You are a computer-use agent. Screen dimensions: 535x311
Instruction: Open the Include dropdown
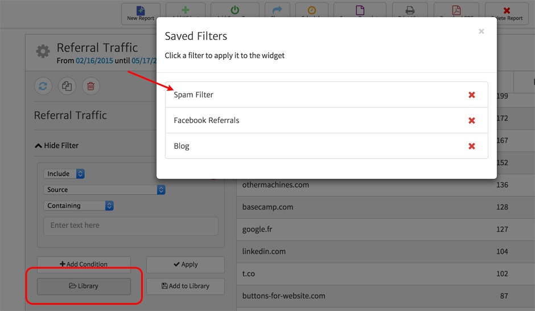coord(64,174)
